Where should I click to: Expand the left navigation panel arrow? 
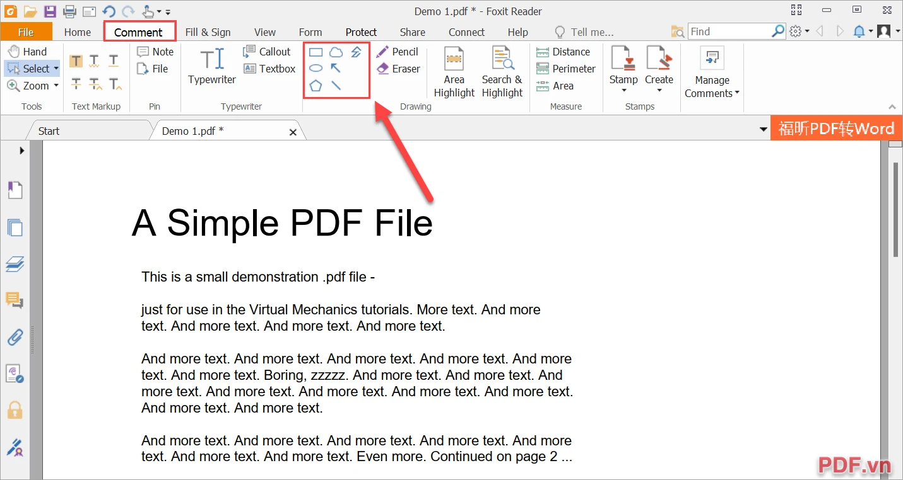point(21,151)
